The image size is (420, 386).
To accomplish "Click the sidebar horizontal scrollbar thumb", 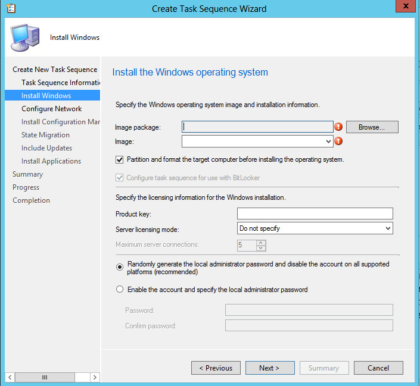I will pyautogui.click(x=45, y=377).
